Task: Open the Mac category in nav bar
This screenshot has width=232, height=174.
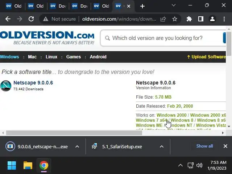Action: [x=32, y=57]
